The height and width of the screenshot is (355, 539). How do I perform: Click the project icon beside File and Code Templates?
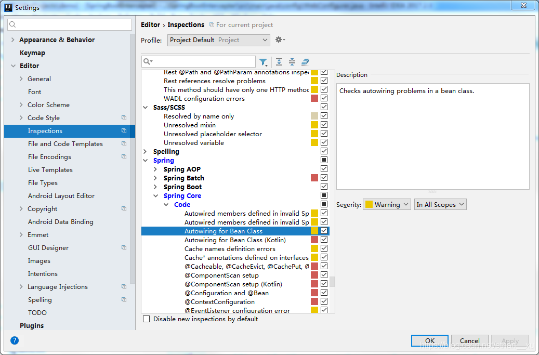coord(124,144)
